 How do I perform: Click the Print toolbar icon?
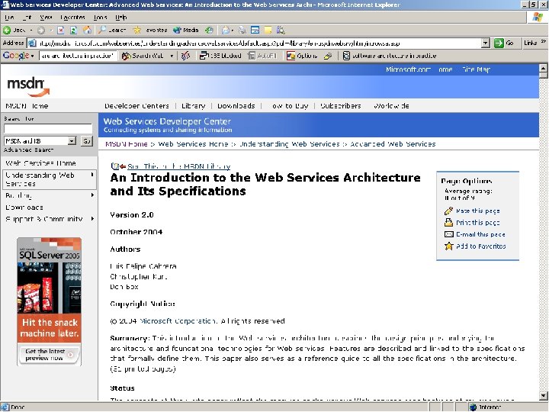tap(242, 30)
